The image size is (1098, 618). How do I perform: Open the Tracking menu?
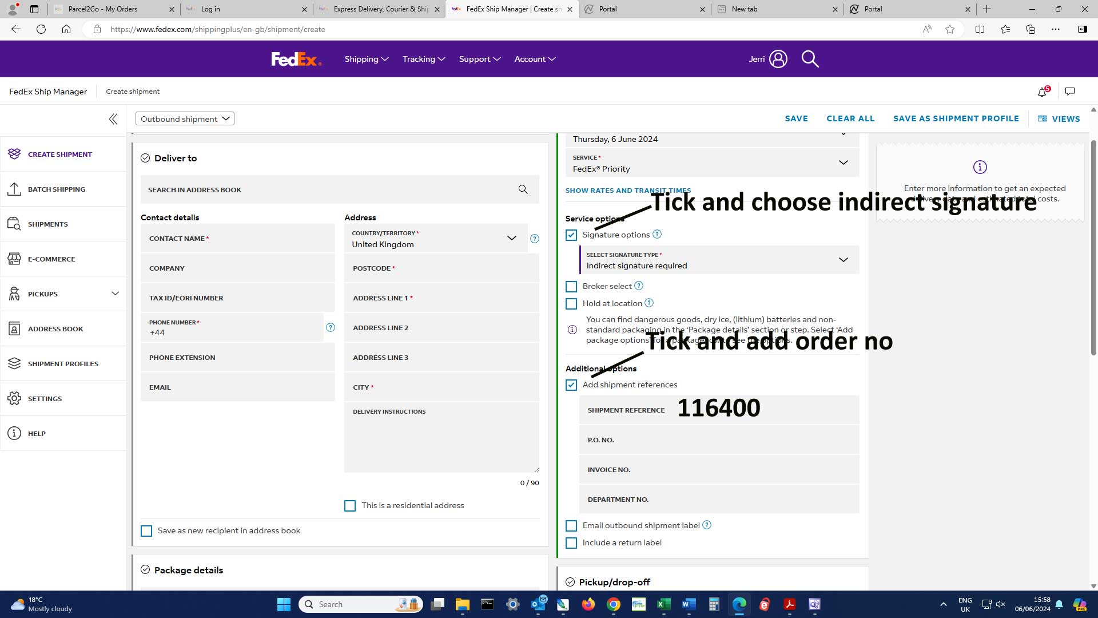pos(423,59)
